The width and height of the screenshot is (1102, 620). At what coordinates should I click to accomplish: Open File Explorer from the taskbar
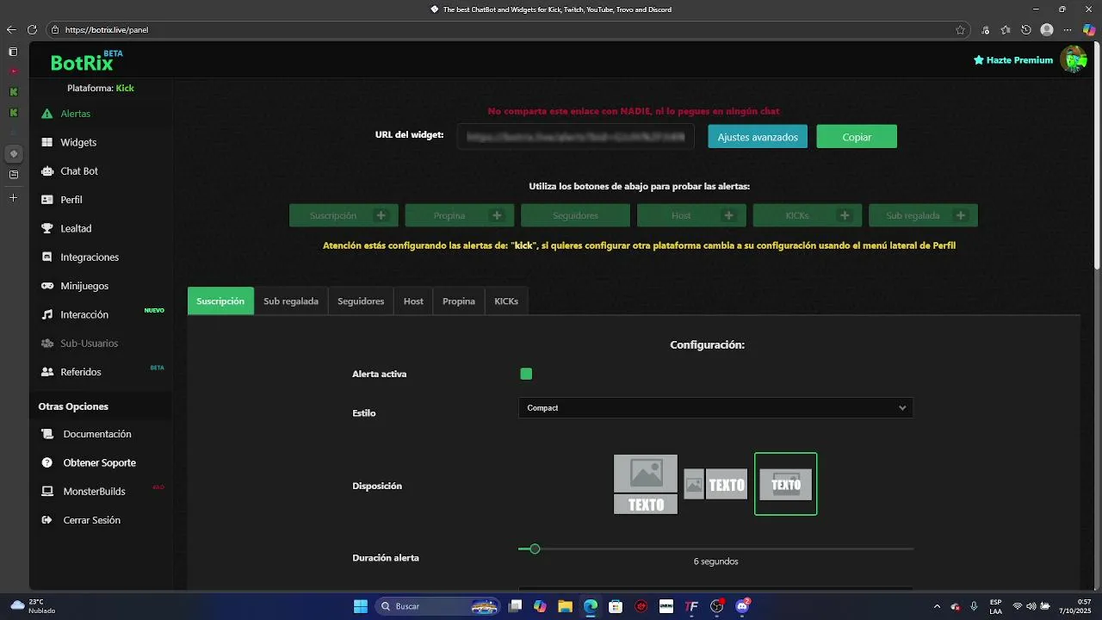[x=565, y=606]
